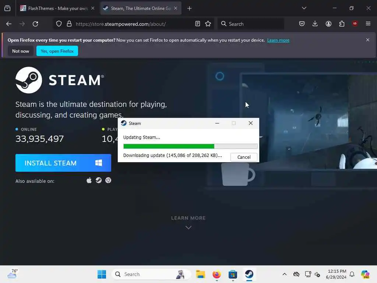Select the Chrome OS download icon

[108, 181]
